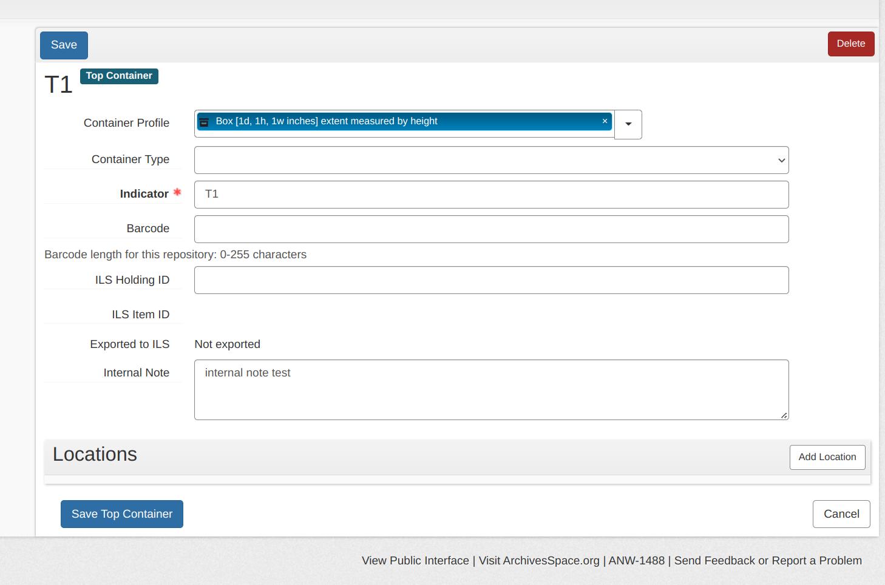Click Save Top Container button
Image resolution: width=885 pixels, height=585 pixels.
click(x=122, y=514)
